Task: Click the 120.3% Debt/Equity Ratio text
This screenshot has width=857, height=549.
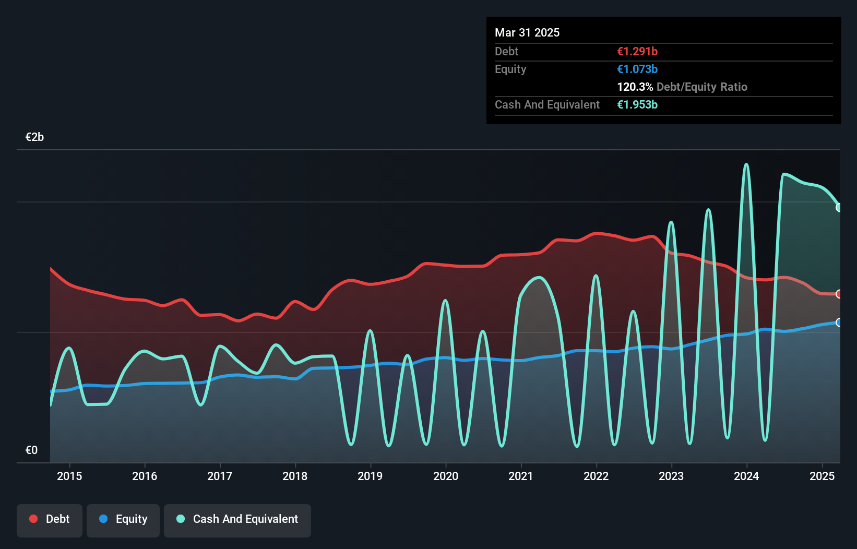Action: [682, 87]
